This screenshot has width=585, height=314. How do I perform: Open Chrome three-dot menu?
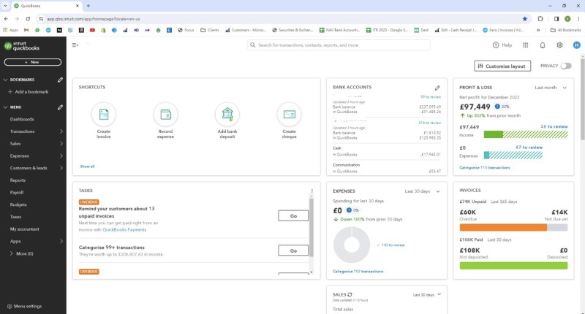tap(578, 19)
